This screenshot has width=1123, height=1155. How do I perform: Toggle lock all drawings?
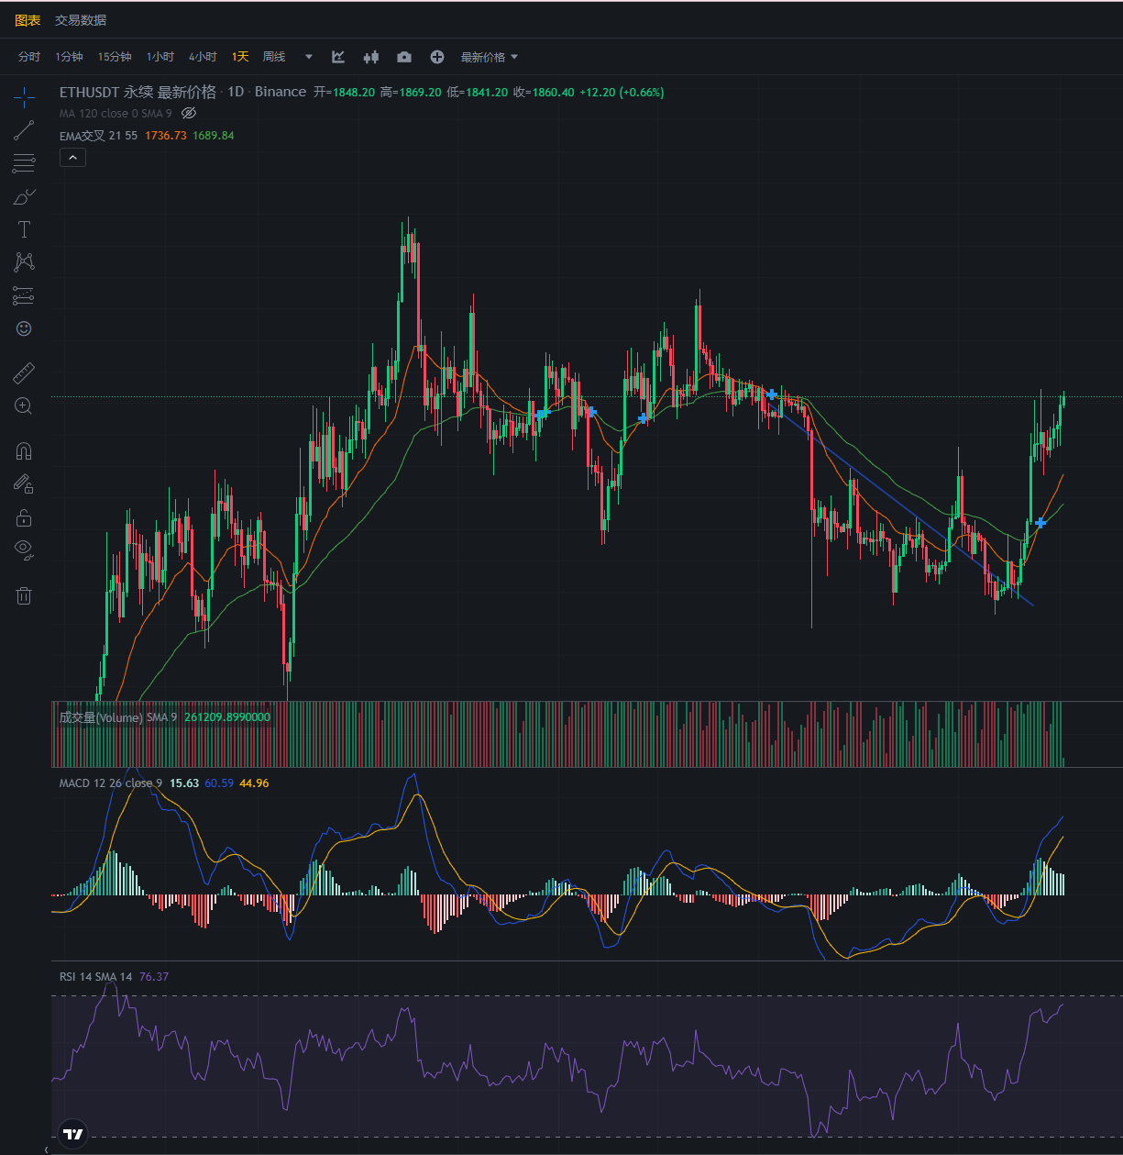[24, 518]
